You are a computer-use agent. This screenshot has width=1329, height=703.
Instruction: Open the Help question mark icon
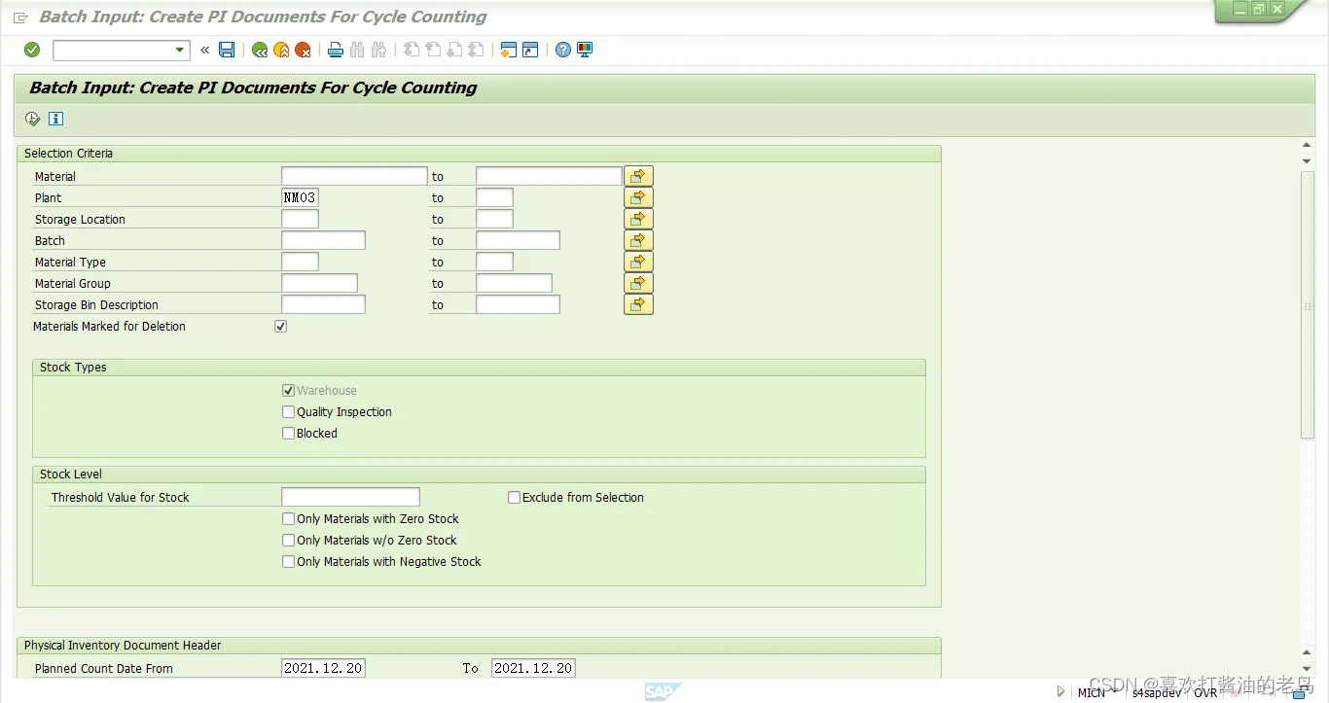tap(563, 50)
